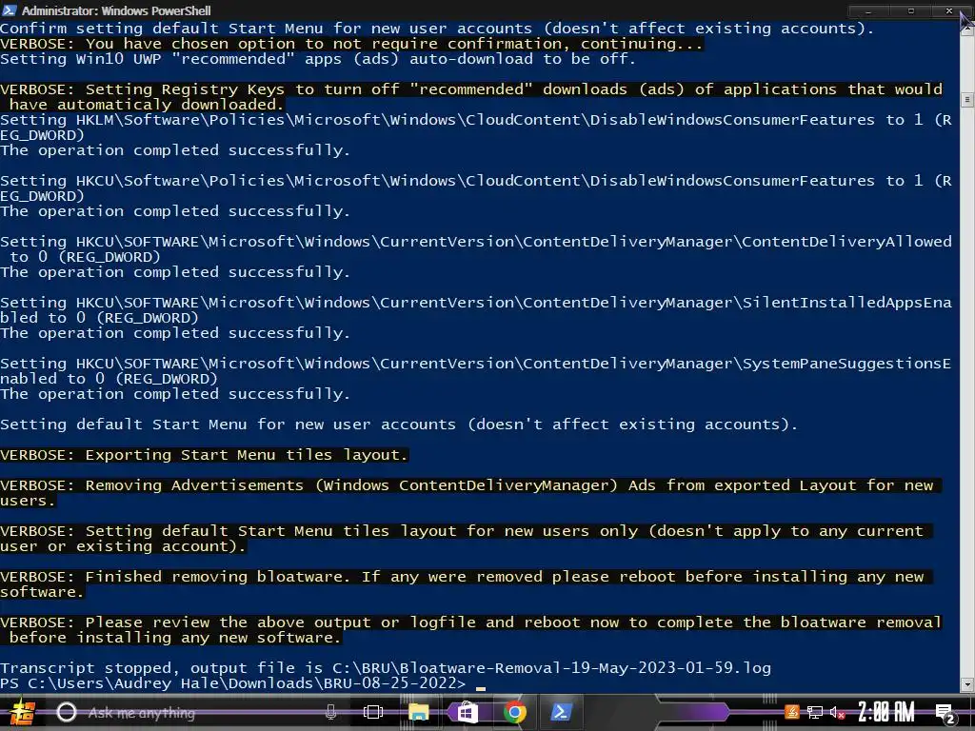Click the Cortana microphone icon
The image size is (975, 731).
(x=330, y=712)
